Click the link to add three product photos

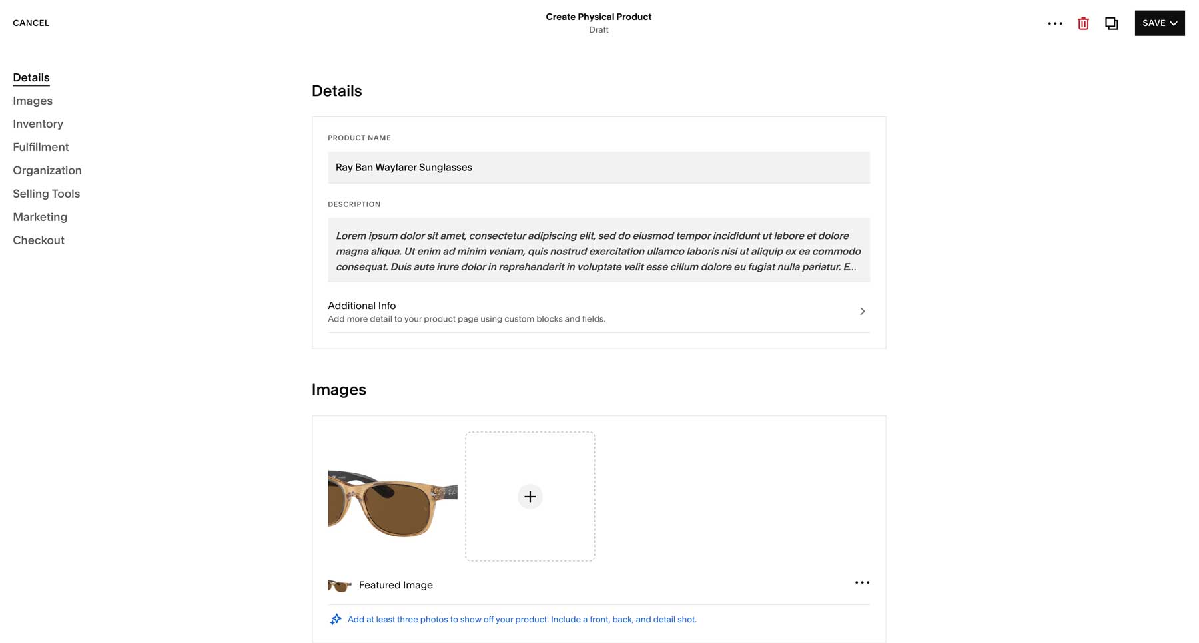(x=522, y=619)
